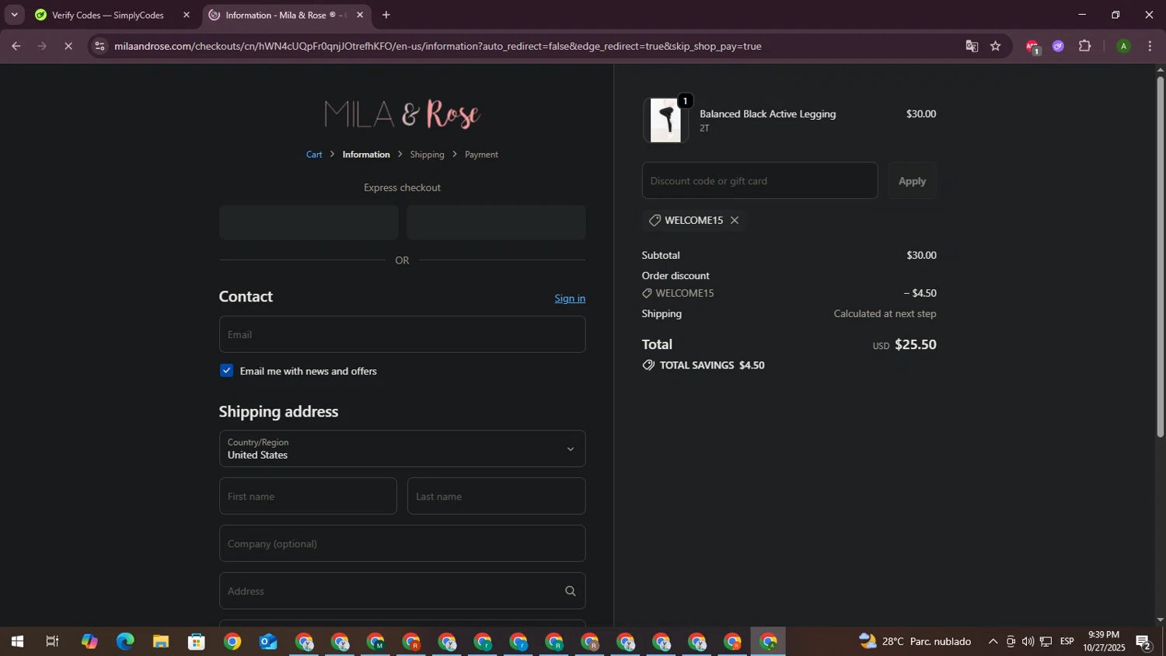Open Task View on taskbar

pos(52,641)
